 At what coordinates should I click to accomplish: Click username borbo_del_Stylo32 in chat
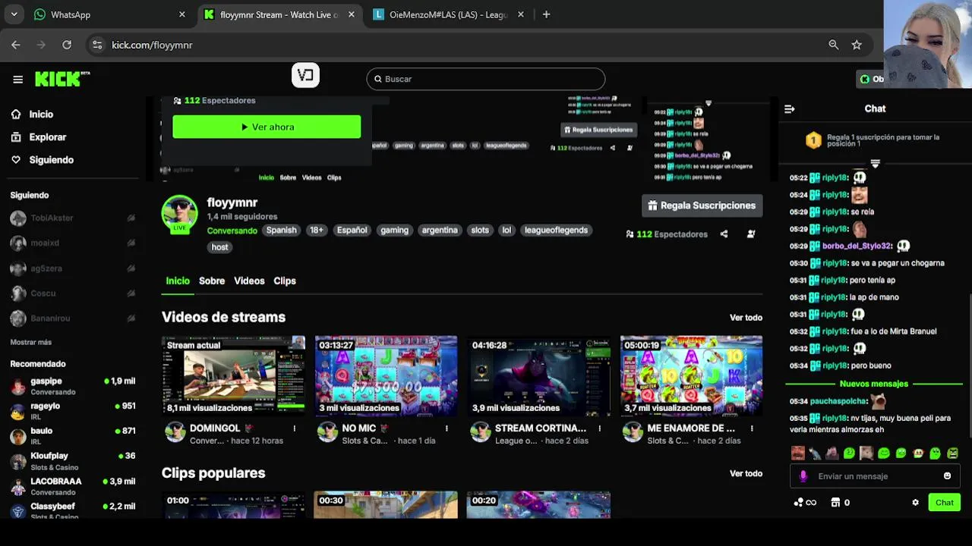click(x=857, y=246)
